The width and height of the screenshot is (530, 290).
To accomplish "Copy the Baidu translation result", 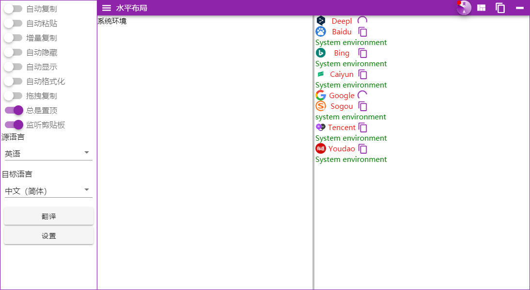I will tap(362, 31).
